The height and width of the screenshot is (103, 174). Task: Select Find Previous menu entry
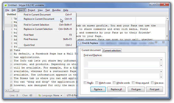click(x=47, y=39)
